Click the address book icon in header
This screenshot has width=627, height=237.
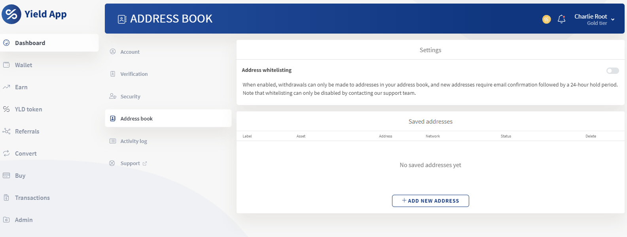click(x=122, y=19)
